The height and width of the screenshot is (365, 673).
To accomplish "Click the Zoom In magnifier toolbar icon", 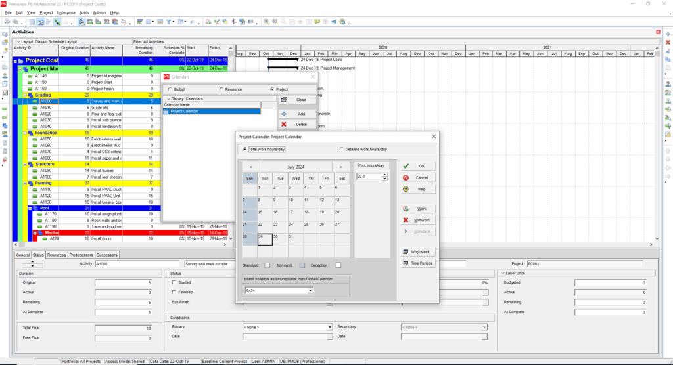I will [x=267, y=22].
